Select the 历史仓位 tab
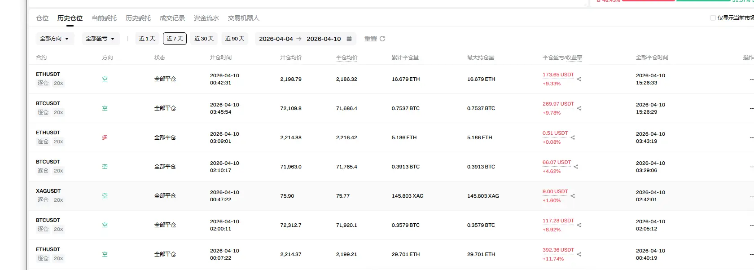This screenshot has width=754, height=270. 70,18
